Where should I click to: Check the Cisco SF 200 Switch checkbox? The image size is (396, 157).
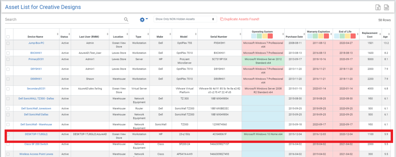tap(8, 144)
